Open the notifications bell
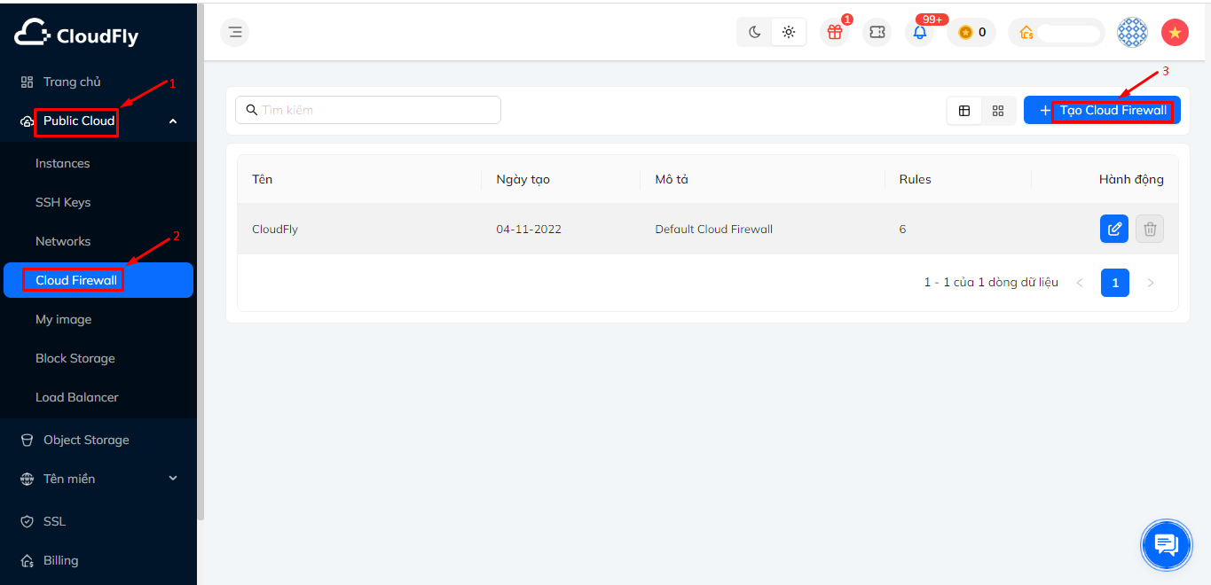 (x=920, y=33)
